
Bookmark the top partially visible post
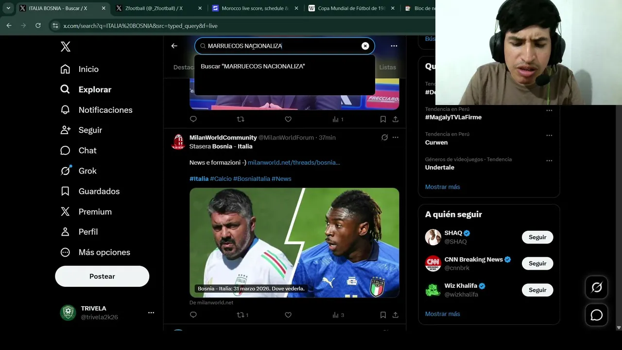point(383,119)
